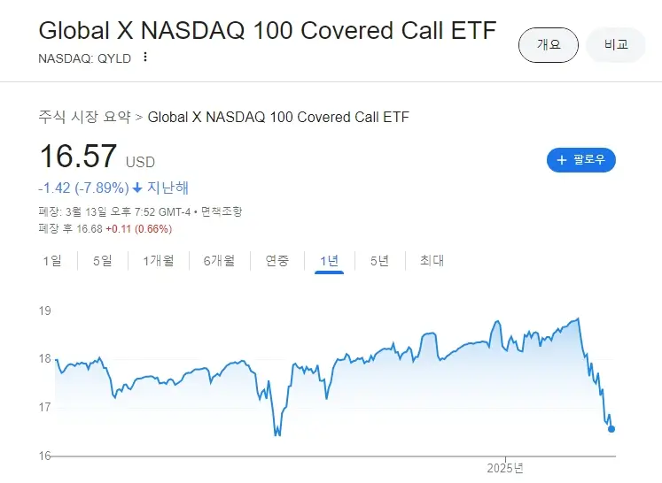Click the 2025년 label on chart axis
662x483 pixels.
pos(506,467)
